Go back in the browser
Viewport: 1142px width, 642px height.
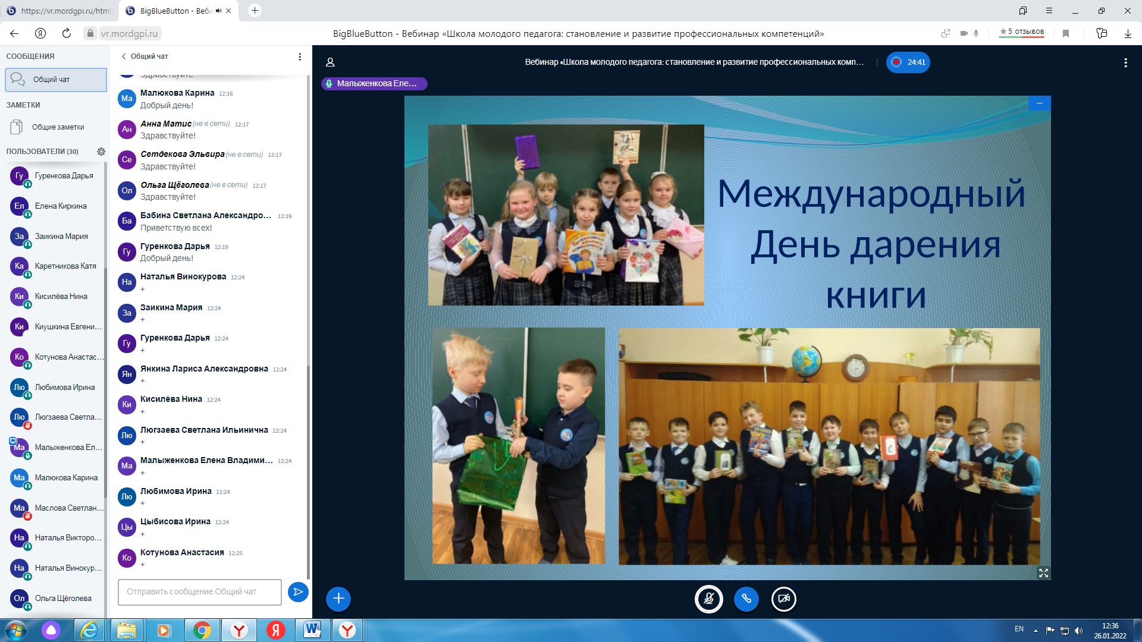click(x=14, y=33)
